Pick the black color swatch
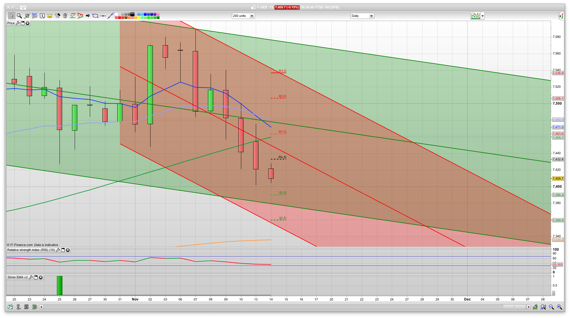Screen dimensions: 570x318 (132, 14)
